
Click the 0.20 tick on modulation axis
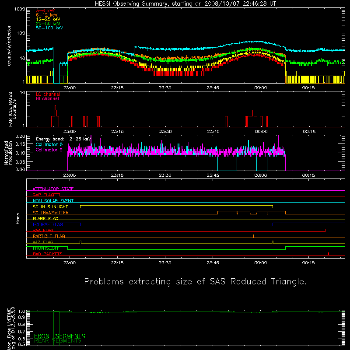tap(20, 136)
